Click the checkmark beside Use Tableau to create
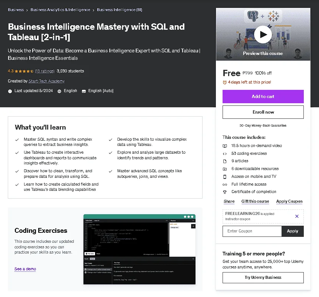Image resolution: width=319 pixels, height=297 pixels. point(17,153)
